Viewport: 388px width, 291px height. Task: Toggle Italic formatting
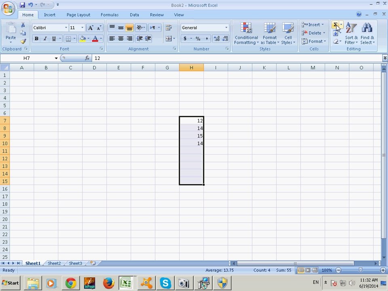[x=45, y=39]
